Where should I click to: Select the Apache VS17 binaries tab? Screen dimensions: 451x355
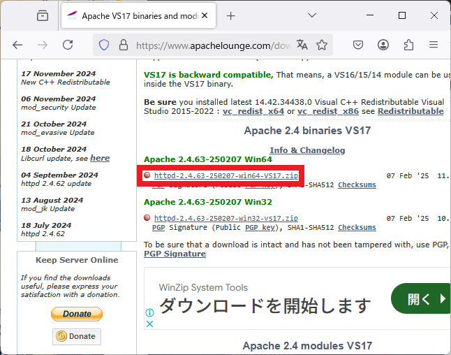139,15
